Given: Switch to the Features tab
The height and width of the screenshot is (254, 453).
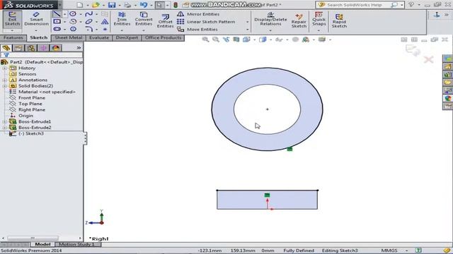Looking at the screenshot, I should (x=13, y=37).
